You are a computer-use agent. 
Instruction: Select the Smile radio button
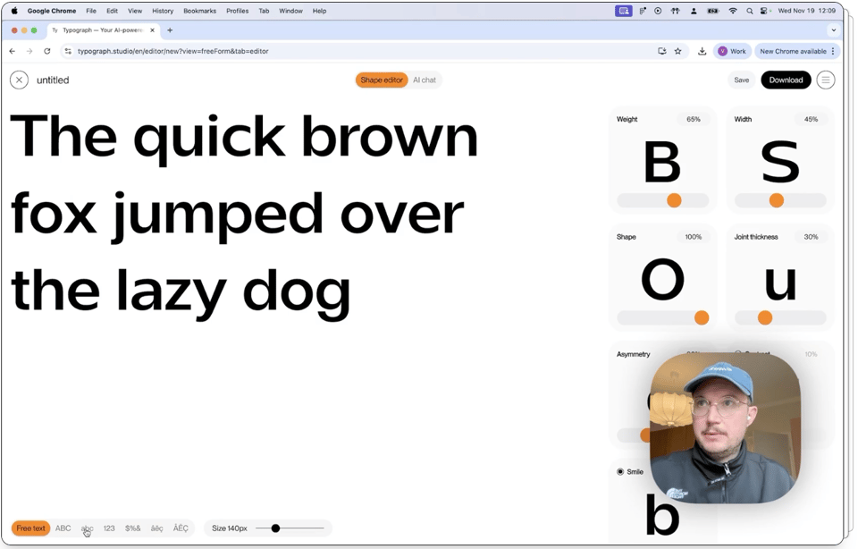tap(620, 471)
